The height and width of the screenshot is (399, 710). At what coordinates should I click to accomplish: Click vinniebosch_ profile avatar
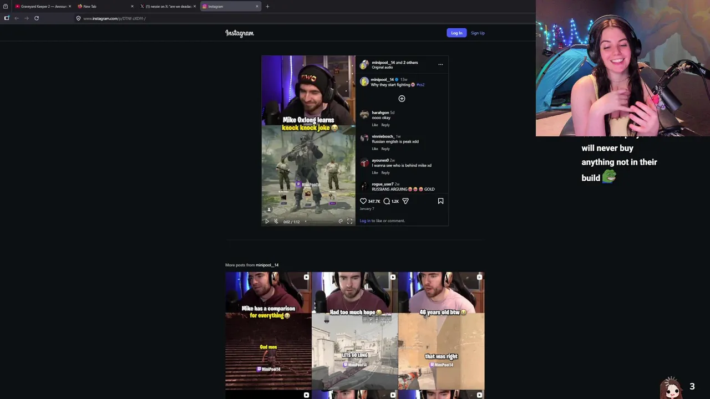364,139
